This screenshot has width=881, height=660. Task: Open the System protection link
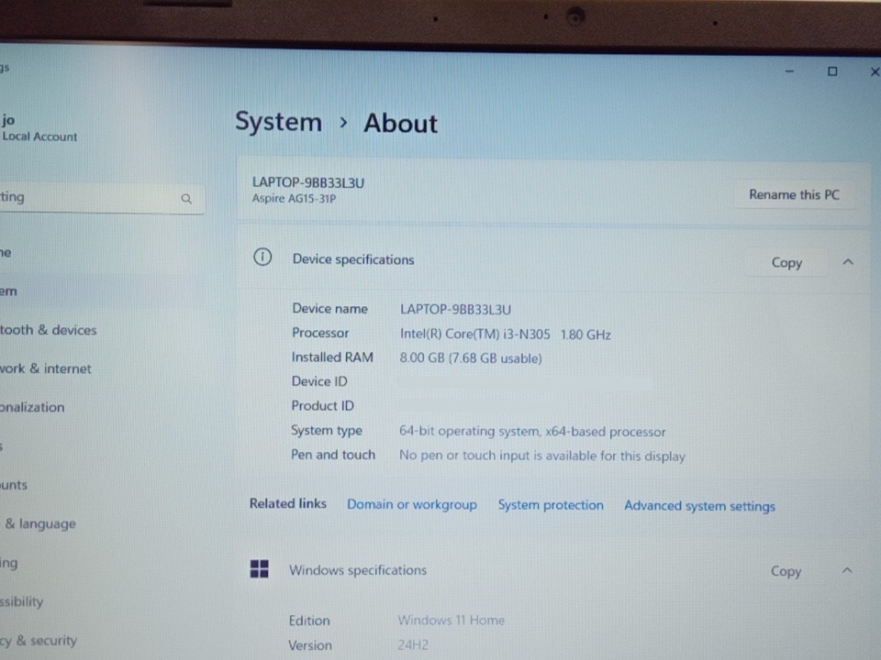(551, 505)
